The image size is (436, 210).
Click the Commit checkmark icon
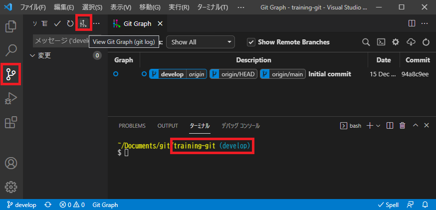(57, 23)
